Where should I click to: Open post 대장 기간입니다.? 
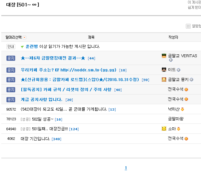pos(35,139)
